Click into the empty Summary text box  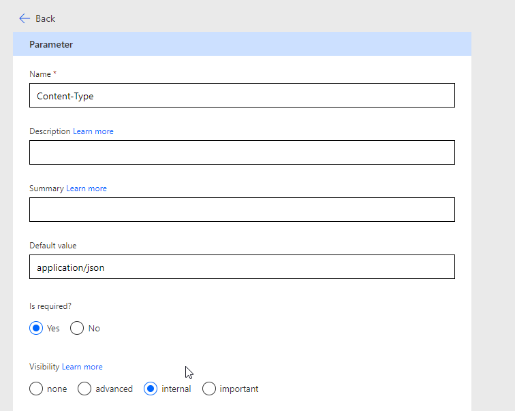coord(242,210)
